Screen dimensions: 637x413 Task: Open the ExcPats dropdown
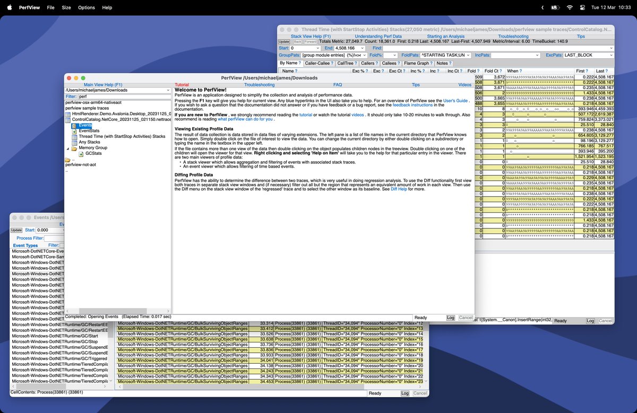[611, 55]
